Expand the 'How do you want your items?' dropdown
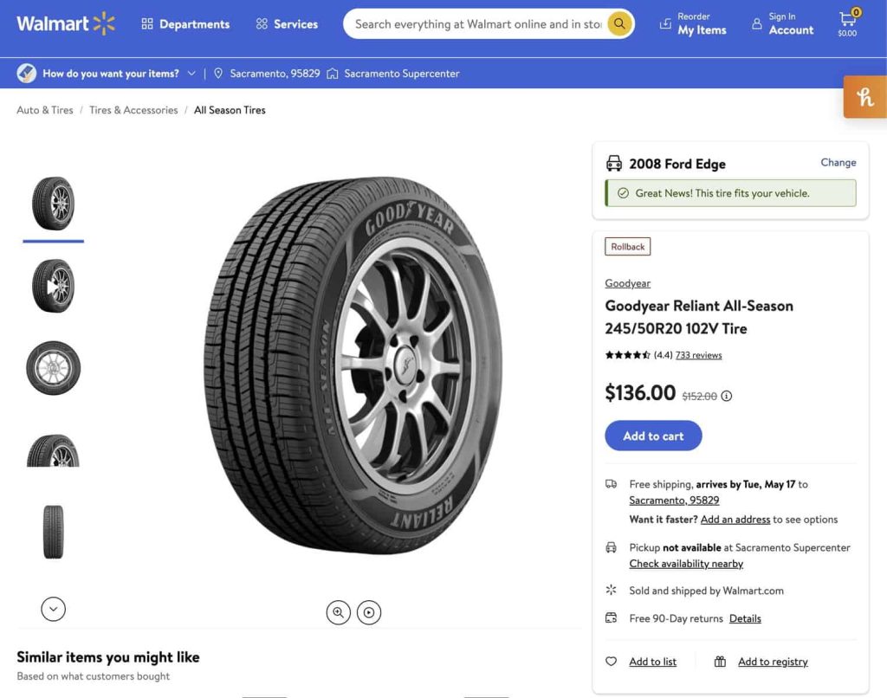Viewport: 887px width, 698px height. (x=192, y=74)
